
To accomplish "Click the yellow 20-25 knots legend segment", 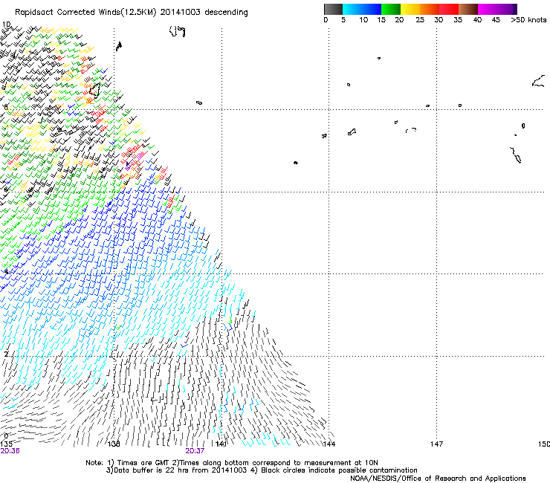I will click(x=410, y=9).
